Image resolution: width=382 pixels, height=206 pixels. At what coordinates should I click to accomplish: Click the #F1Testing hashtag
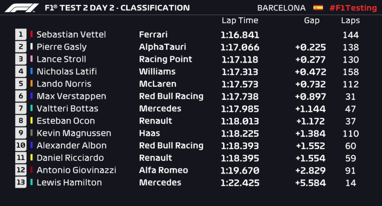click(x=353, y=8)
